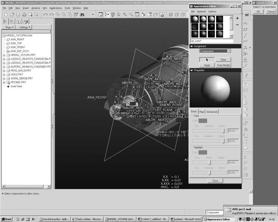Click the Zoom In magnifier icon
Viewport: 278px width, 222px height.
125,15
